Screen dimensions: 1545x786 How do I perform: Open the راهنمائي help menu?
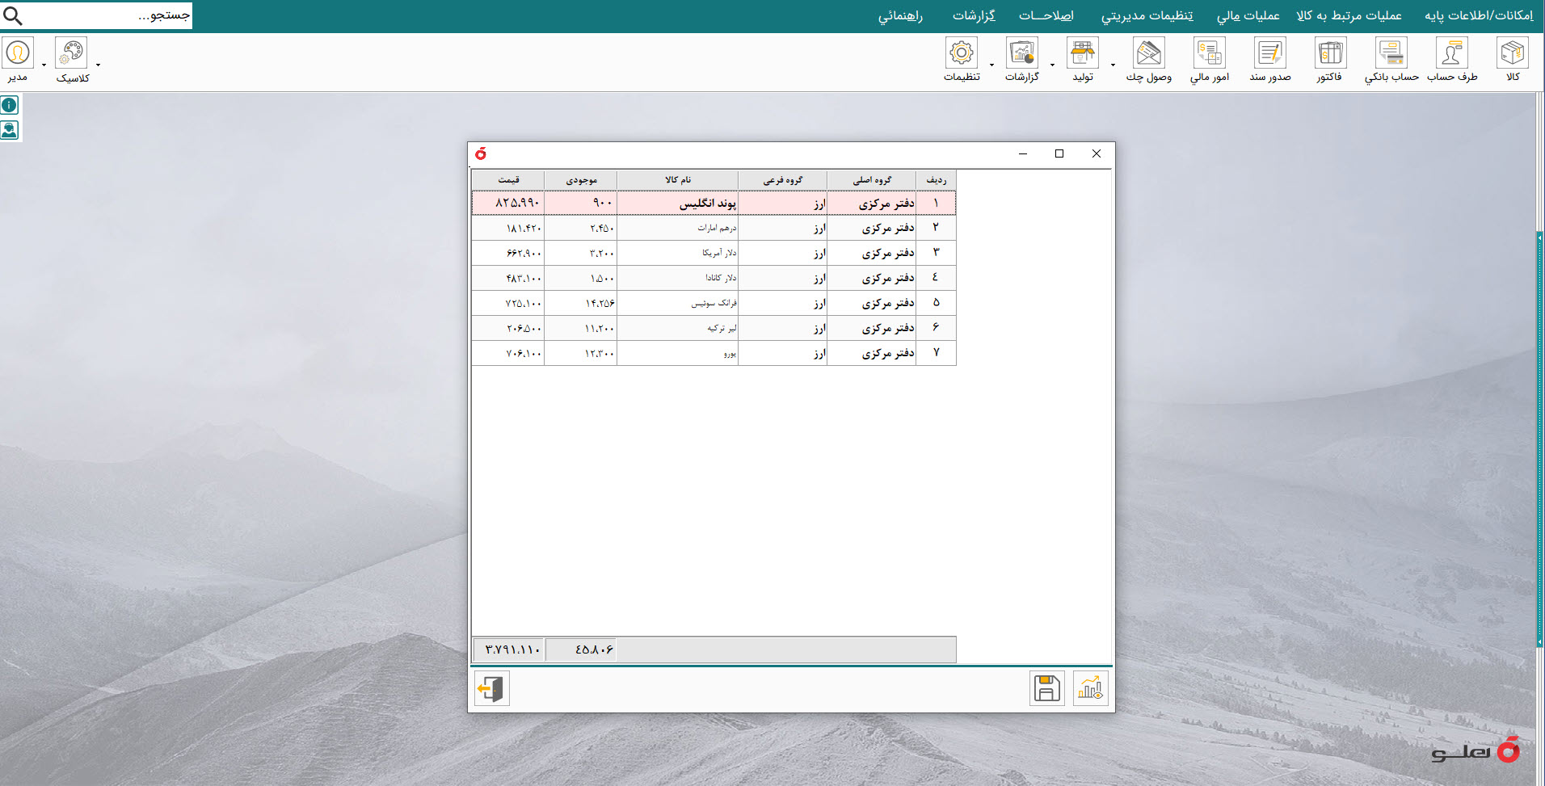900,15
